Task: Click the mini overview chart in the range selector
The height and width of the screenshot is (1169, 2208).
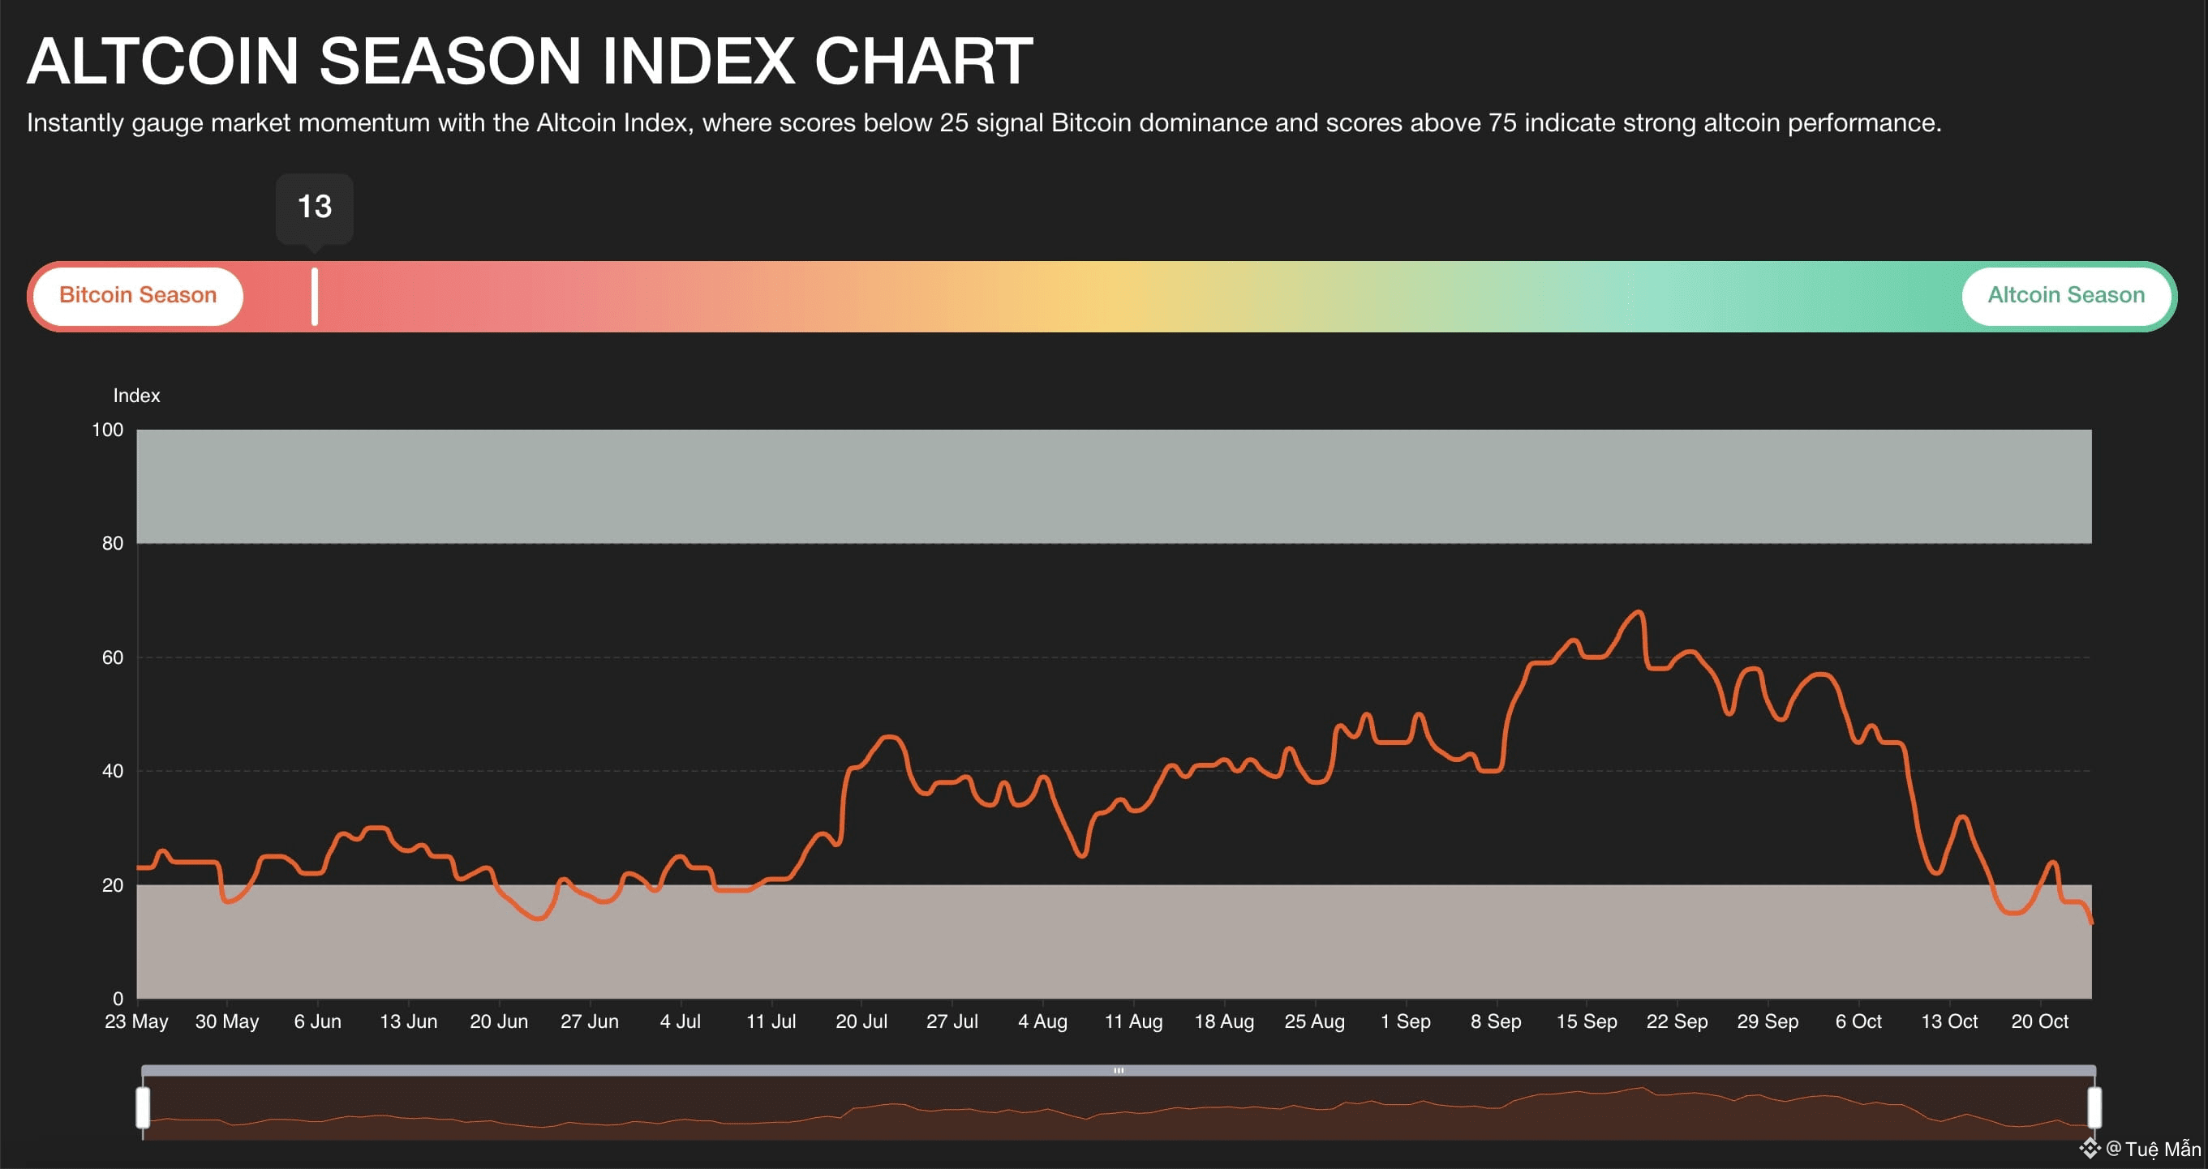Action: (x=1115, y=1113)
